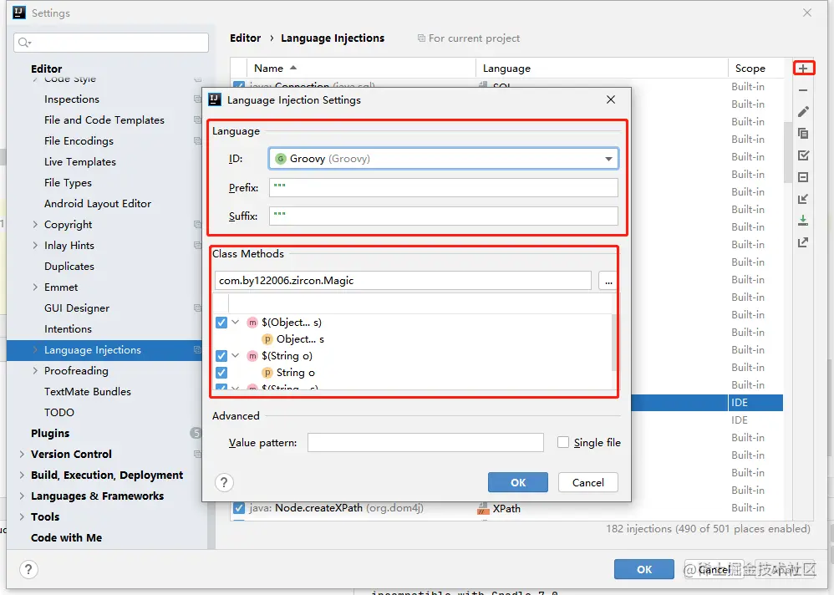Toggle the $(String o) method checkbox
Image resolution: width=834 pixels, height=595 pixels.
(221, 356)
